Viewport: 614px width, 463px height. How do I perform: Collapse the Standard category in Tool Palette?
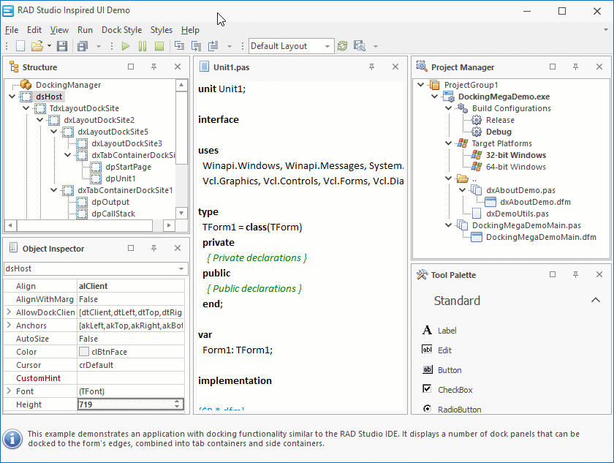(x=596, y=301)
